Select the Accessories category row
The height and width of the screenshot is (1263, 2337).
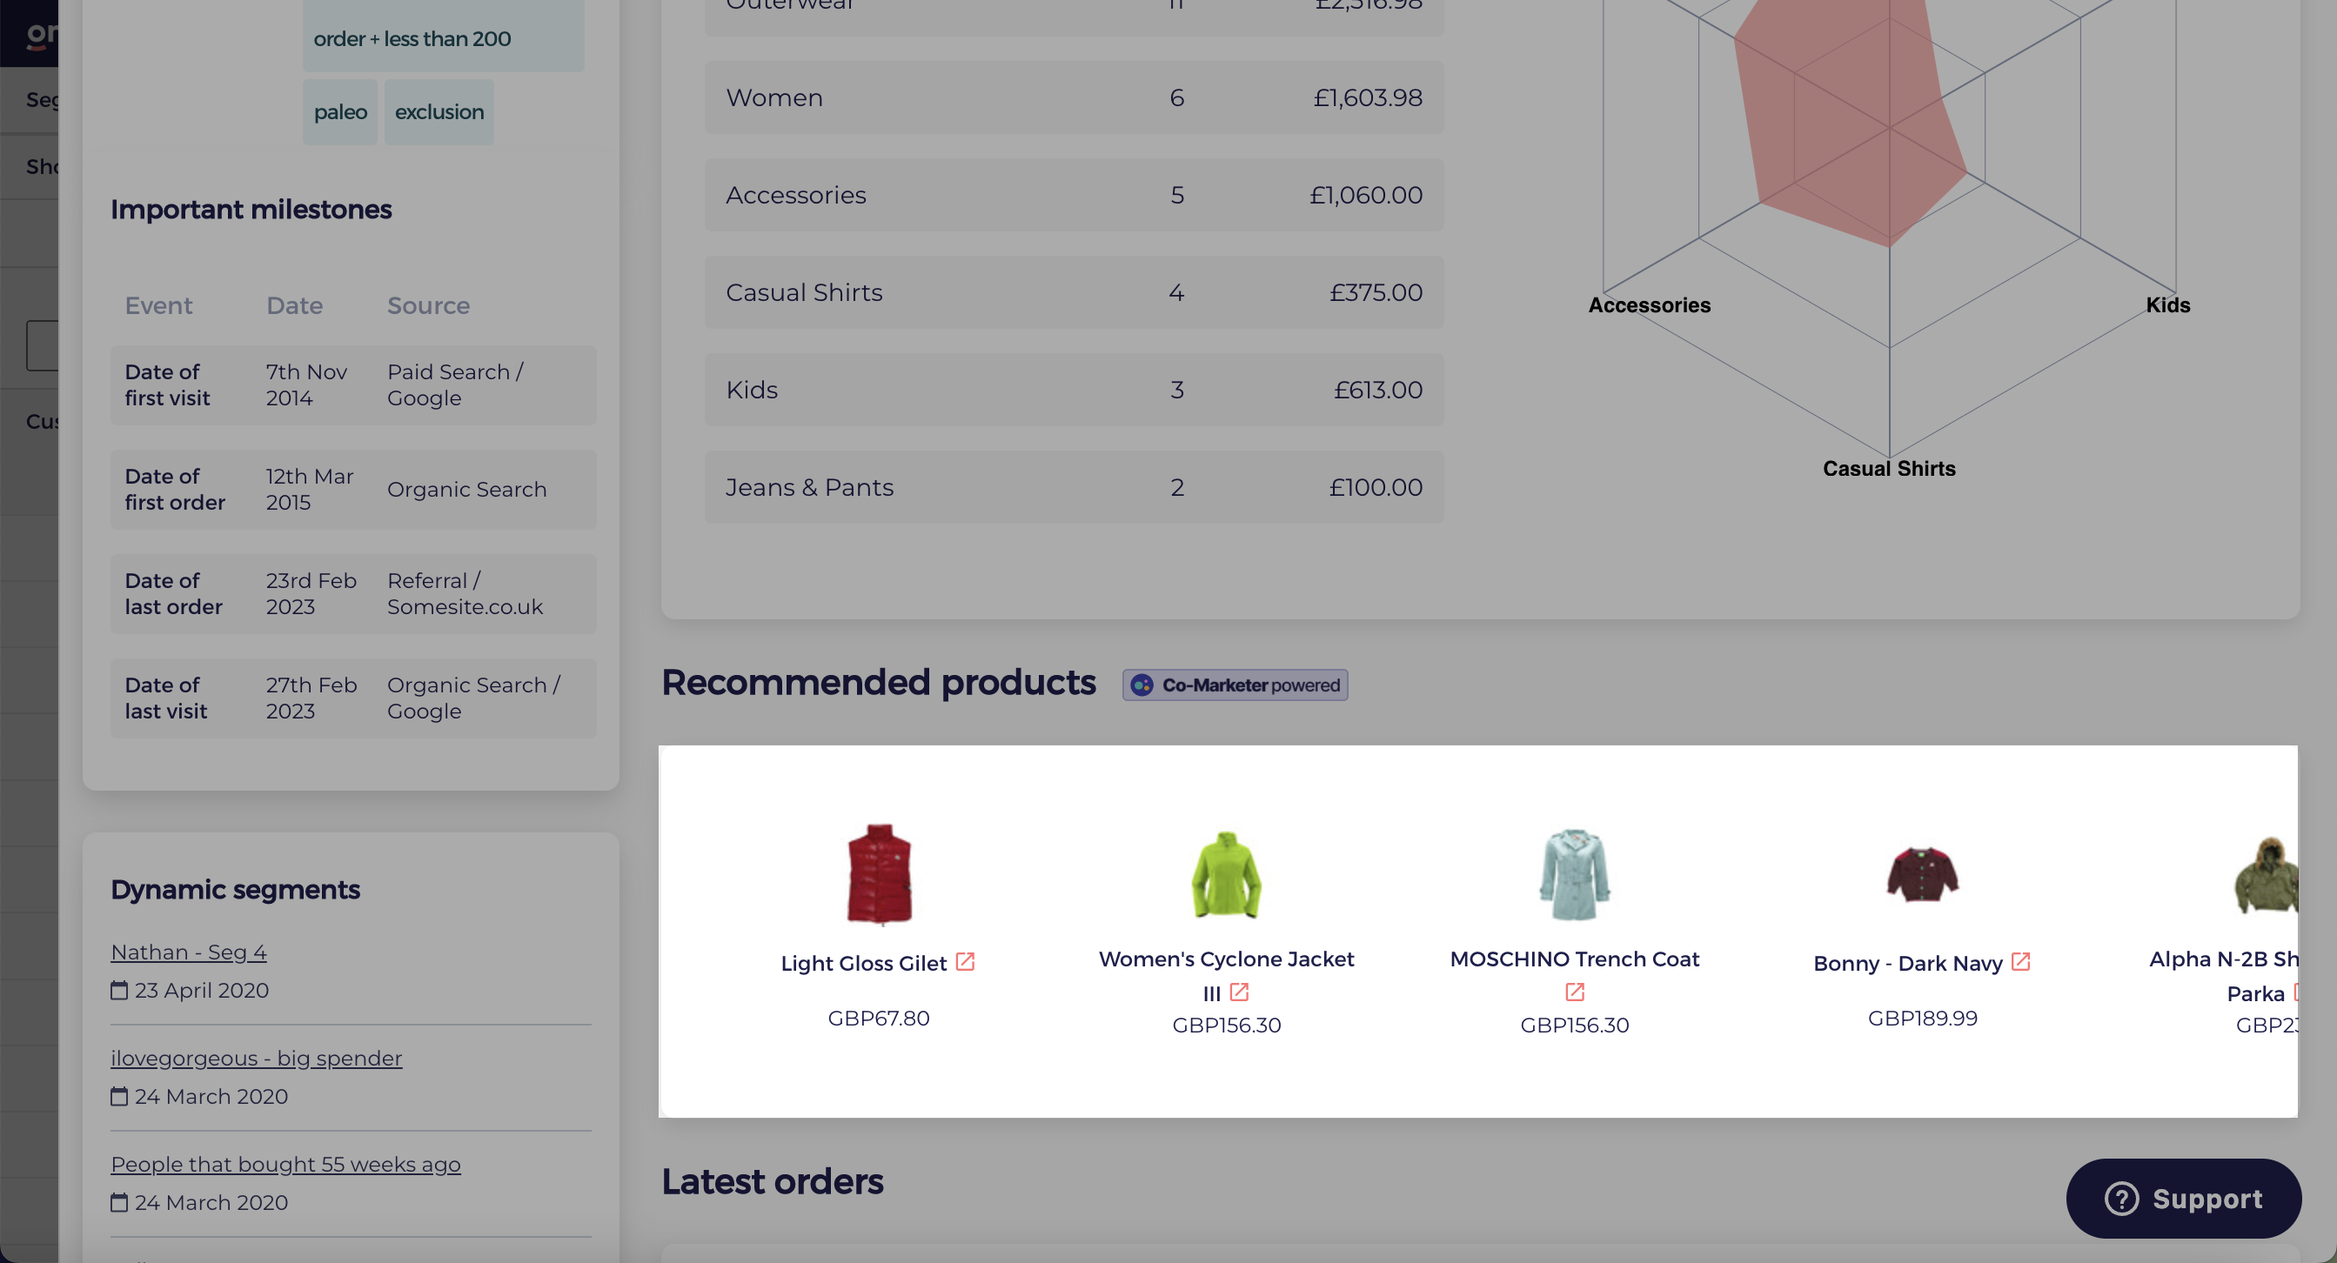click(x=1074, y=195)
